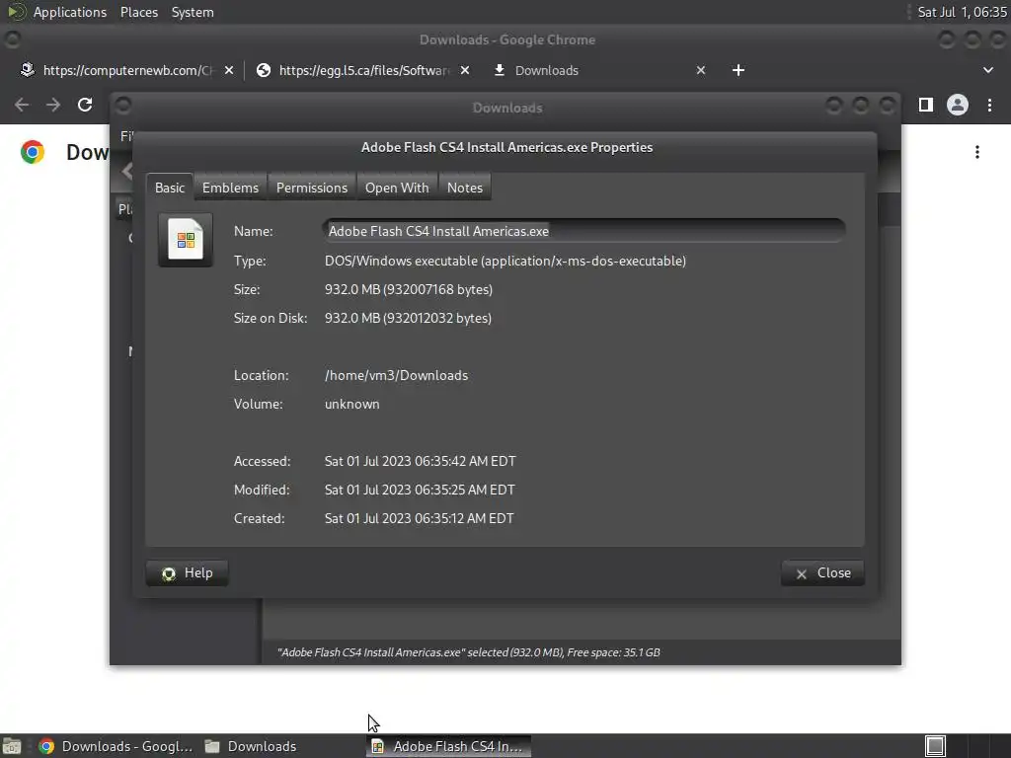Select the Basic tab

(170, 188)
